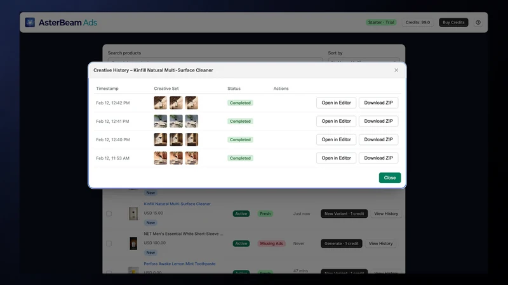Image resolution: width=508 pixels, height=285 pixels.
Task: Click the 'Just now' last-generated text
Action: pyautogui.click(x=302, y=213)
